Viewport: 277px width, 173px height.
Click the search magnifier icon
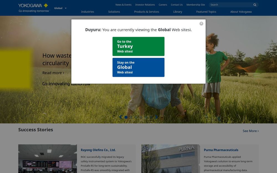(255, 5)
